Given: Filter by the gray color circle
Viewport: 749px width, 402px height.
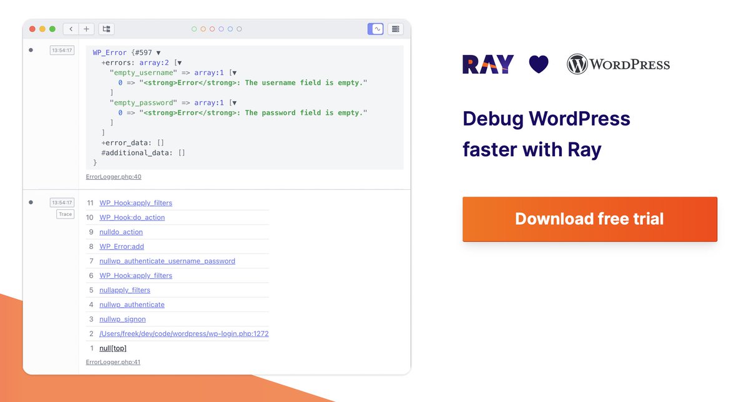Looking at the screenshot, I should pos(239,29).
